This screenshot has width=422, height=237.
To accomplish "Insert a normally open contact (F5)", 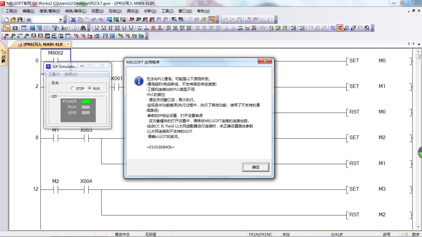I will pos(97,28).
